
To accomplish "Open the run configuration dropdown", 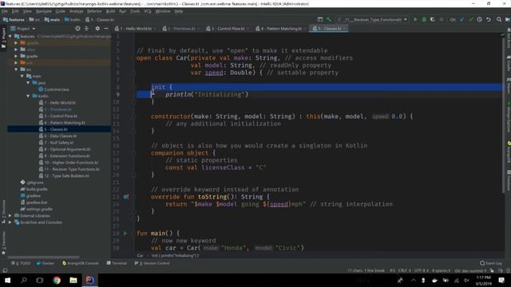I will point(373,19).
